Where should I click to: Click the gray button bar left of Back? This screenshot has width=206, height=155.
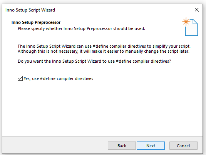(x=55, y=145)
